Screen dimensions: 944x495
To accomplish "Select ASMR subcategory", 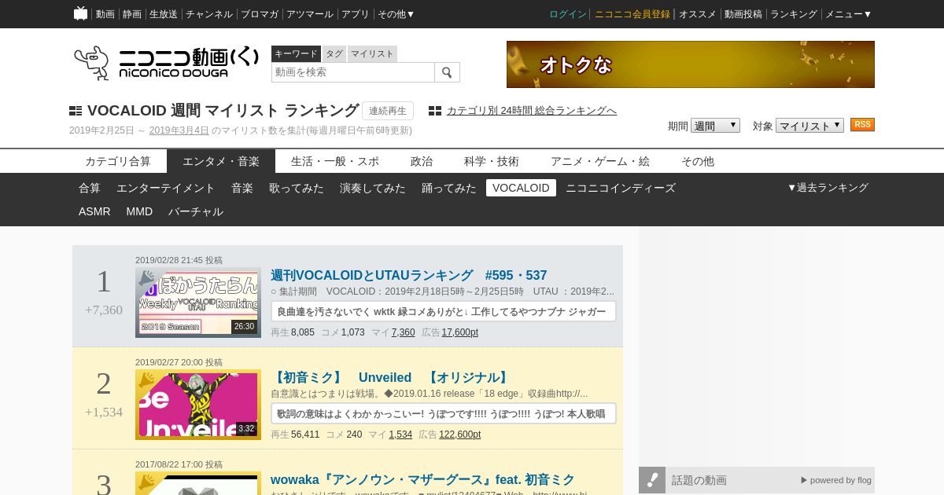I will click(x=94, y=211).
